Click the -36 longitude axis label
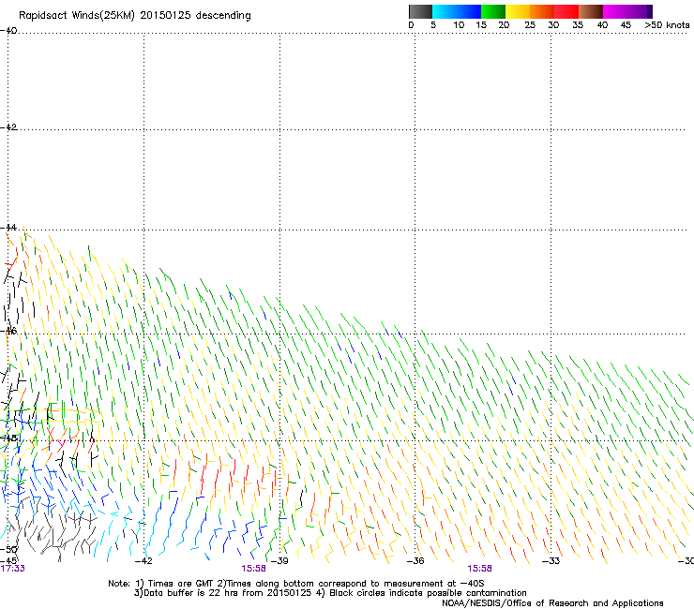694x609 pixels. [x=415, y=561]
